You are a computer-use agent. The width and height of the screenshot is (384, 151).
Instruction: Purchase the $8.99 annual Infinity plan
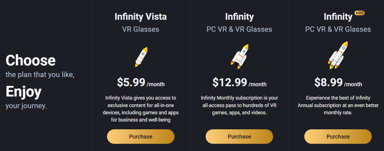[x=338, y=137]
